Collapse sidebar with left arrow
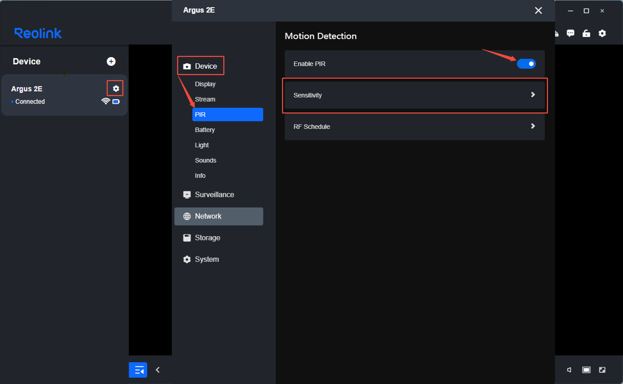 tap(158, 370)
